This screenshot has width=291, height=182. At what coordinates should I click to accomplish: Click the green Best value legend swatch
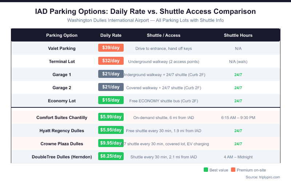pos(206,170)
